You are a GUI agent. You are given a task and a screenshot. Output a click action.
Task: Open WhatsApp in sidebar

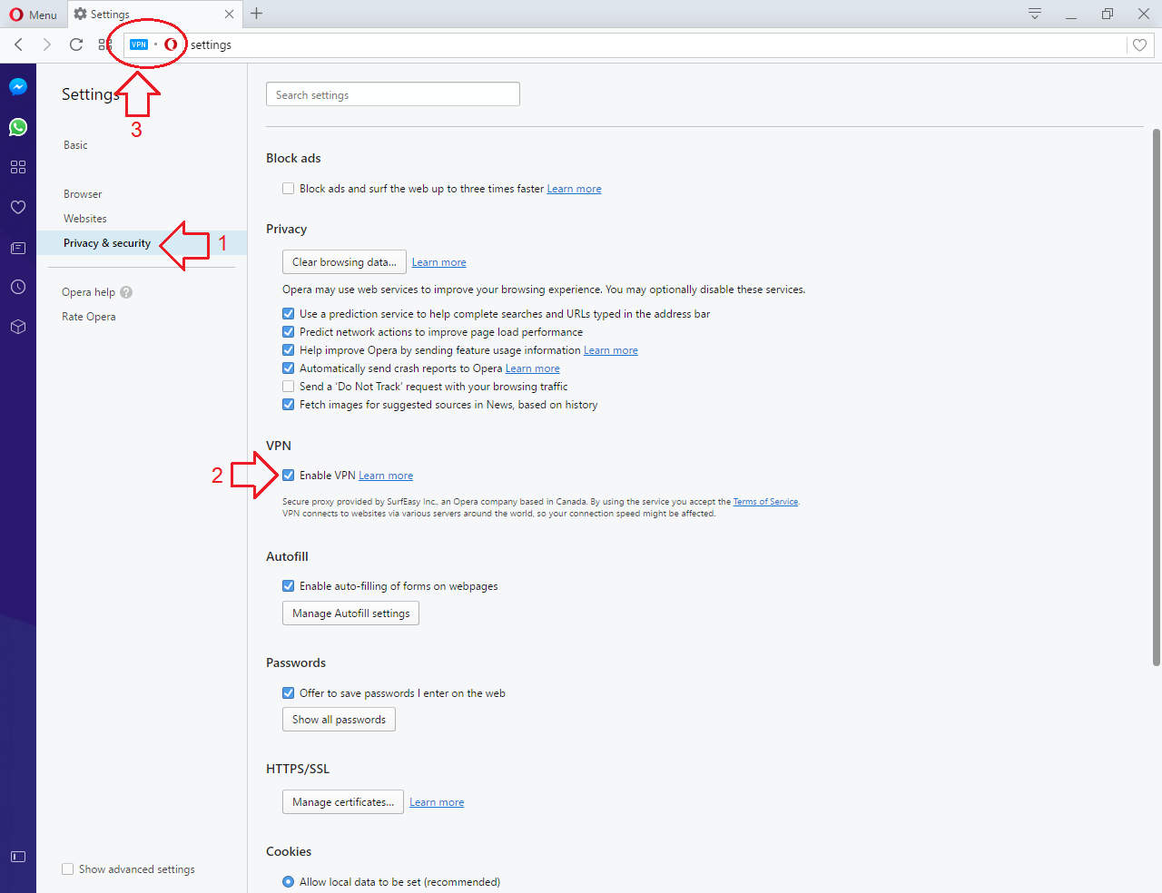18,127
